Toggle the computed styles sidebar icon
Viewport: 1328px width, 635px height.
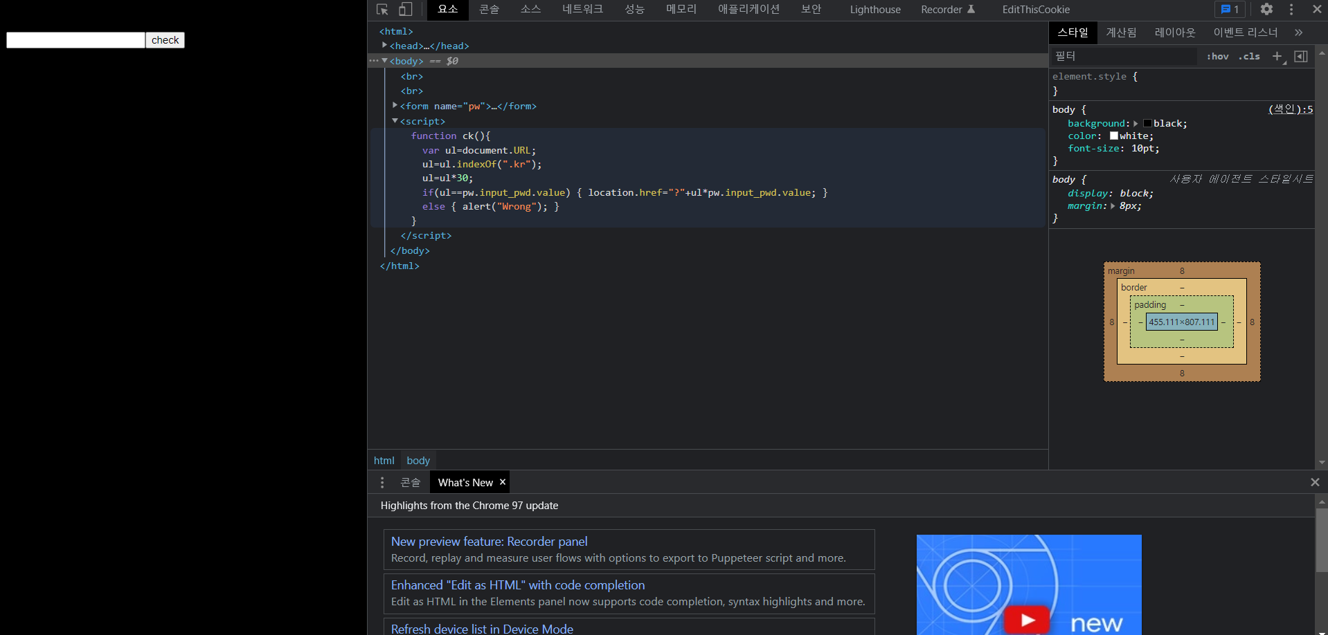(x=1301, y=56)
